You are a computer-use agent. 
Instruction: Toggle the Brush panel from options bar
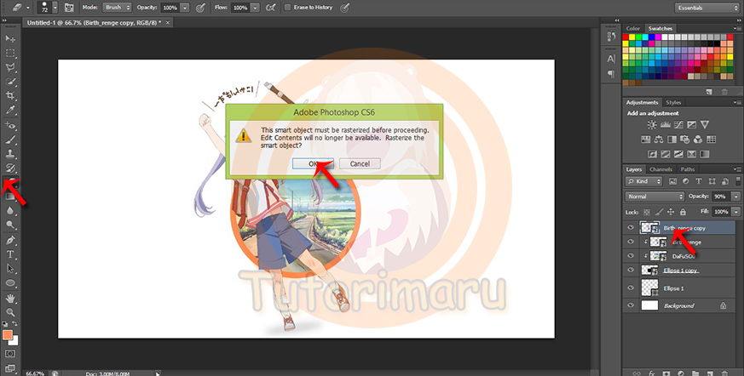(x=69, y=8)
